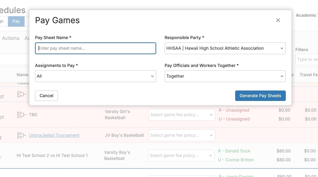318x177 pixels.
Task: Select game fee policy for Varsity Girl's Basketball
Action: pyautogui.click(x=182, y=115)
